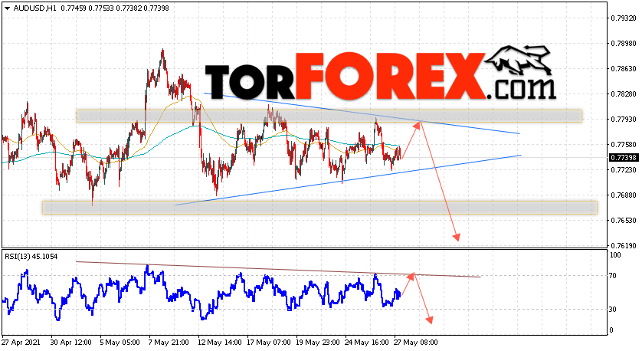
Task: Select the RSI 70 level label
Action: (613, 276)
